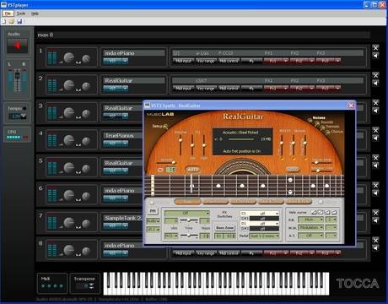The width and height of the screenshot is (388, 304).
Task: Mute slot 2 with the speaker icon
Action: tap(375, 83)
